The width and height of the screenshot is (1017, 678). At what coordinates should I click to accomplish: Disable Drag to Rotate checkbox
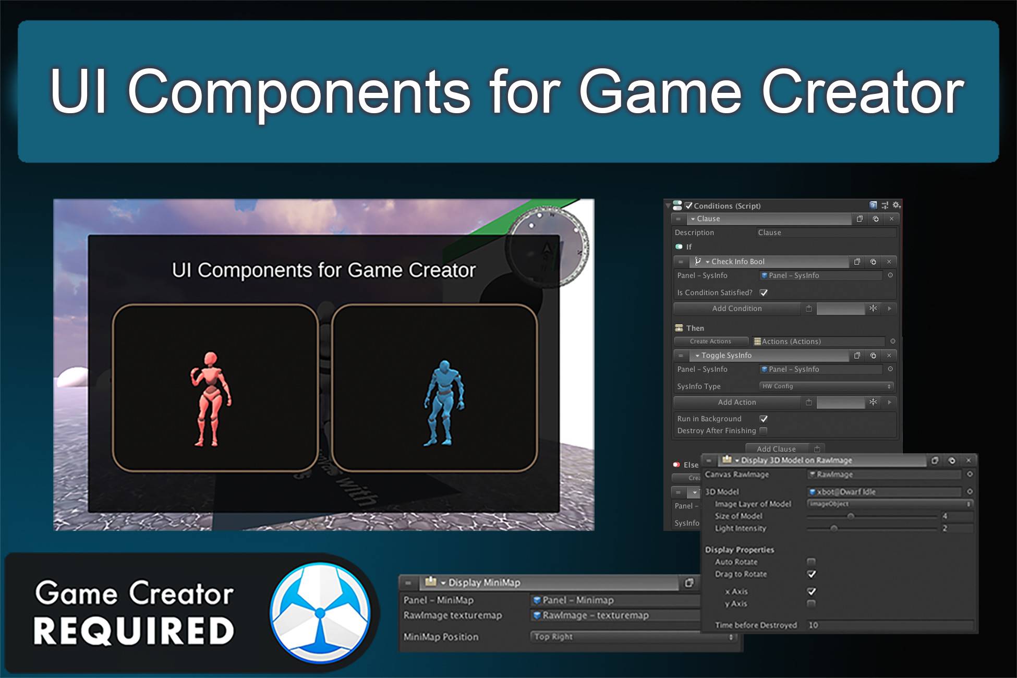811,574
